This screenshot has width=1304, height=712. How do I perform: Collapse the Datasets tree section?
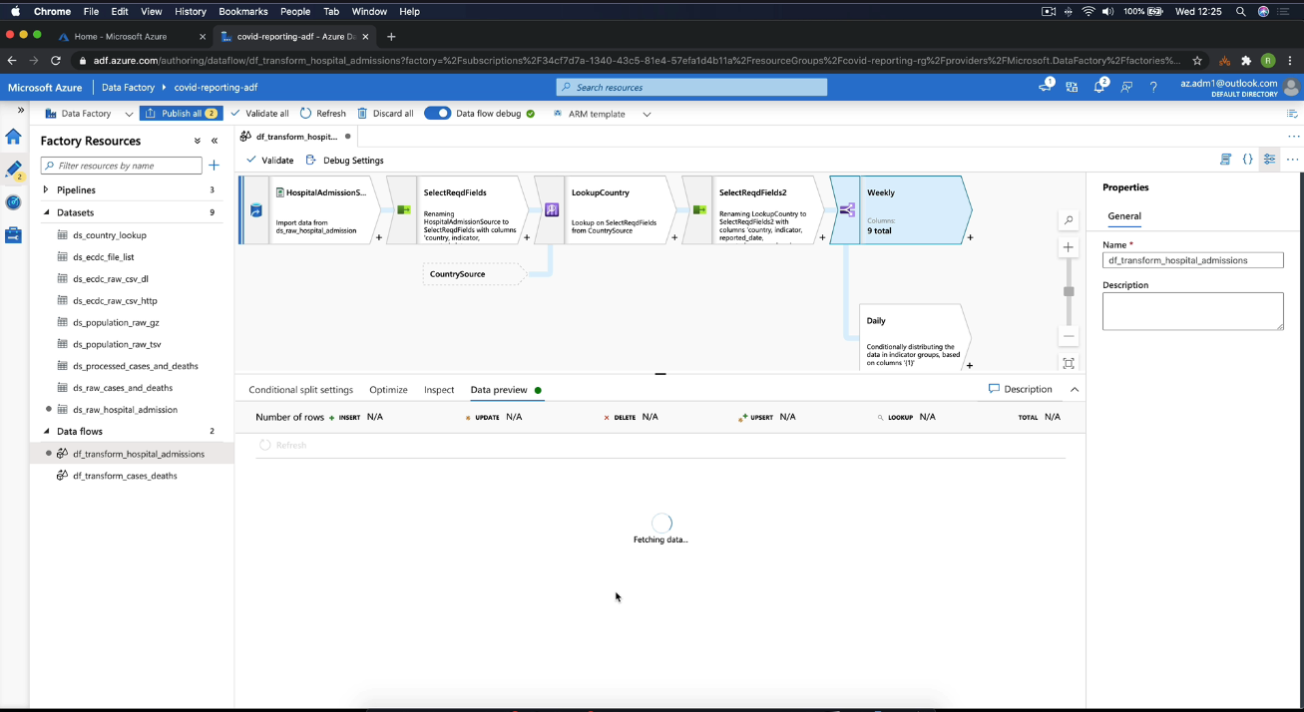46,212
